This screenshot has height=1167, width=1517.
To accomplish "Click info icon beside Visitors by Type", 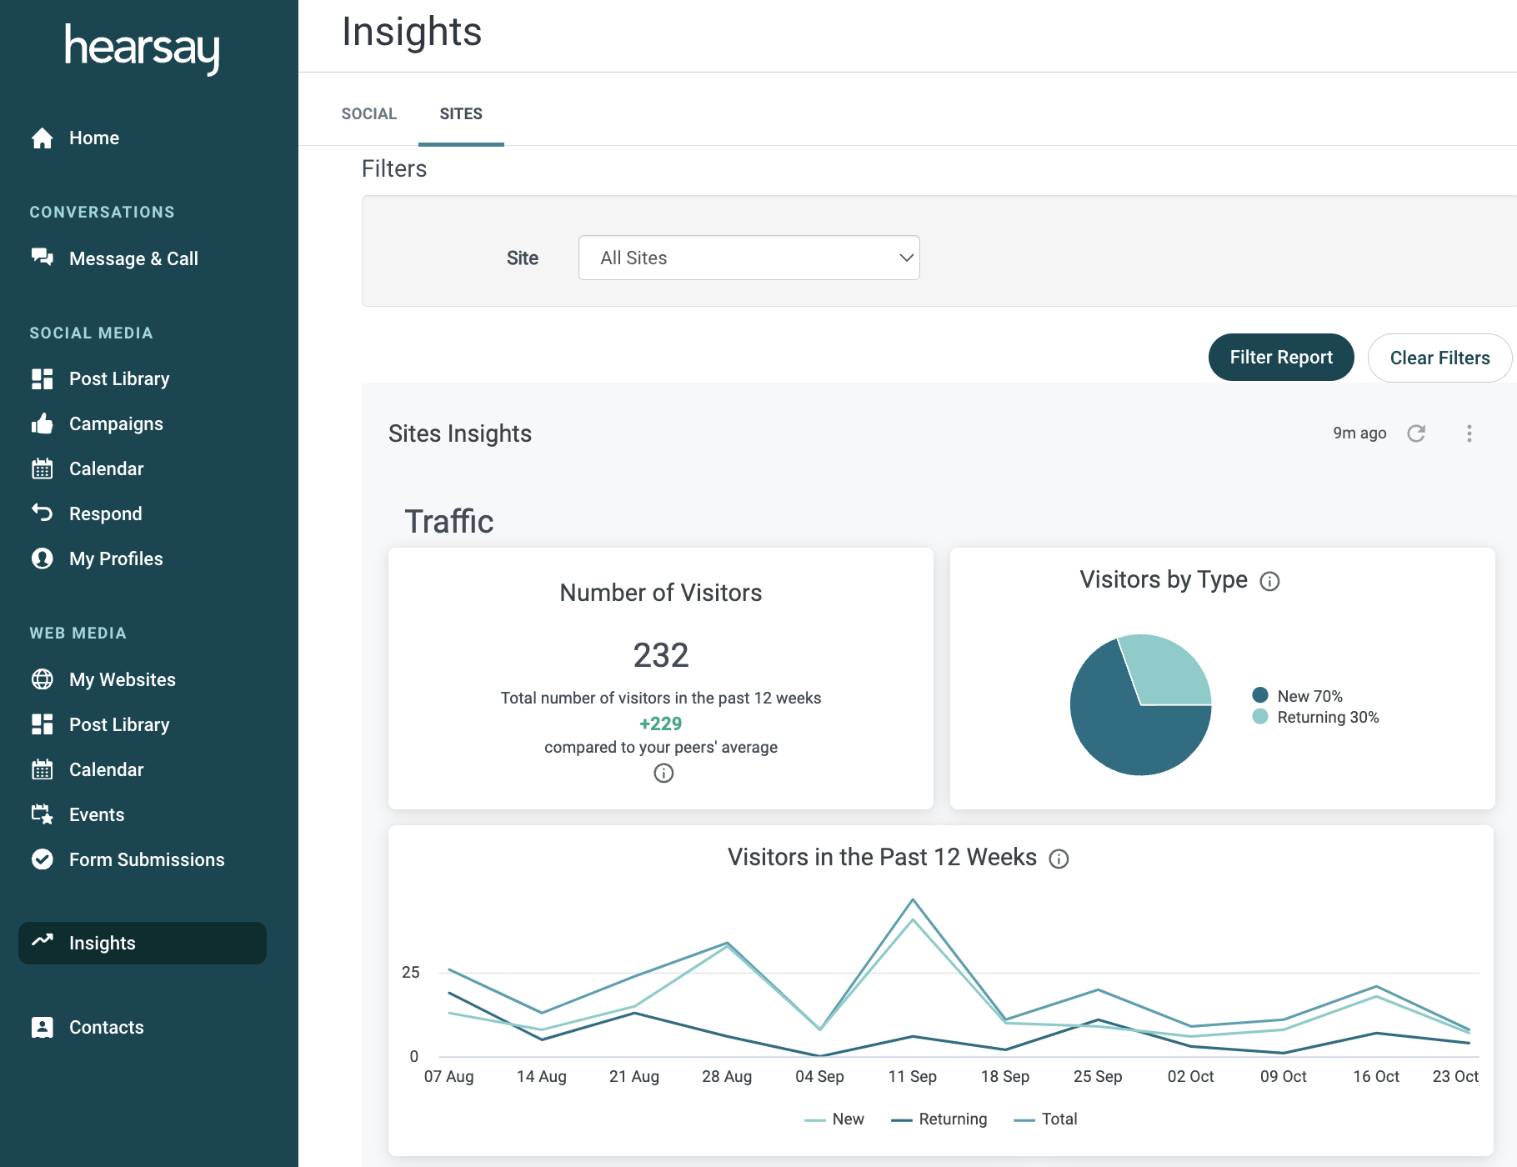I will (x=1269, y=581).
